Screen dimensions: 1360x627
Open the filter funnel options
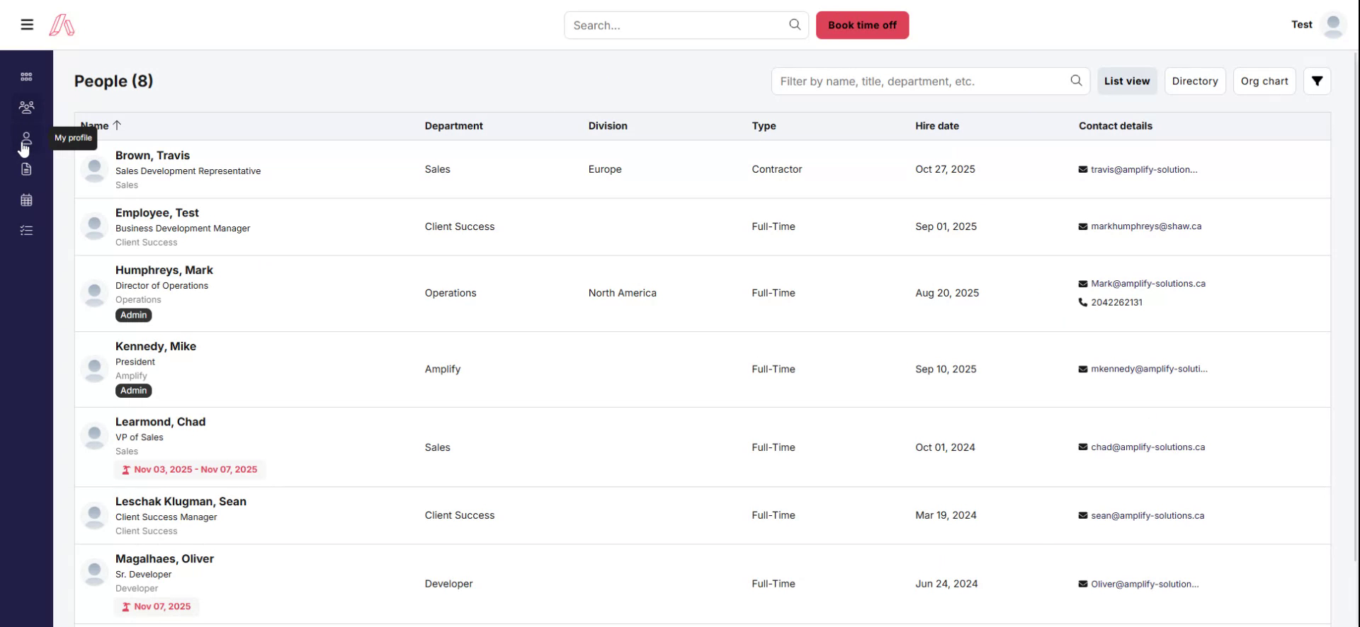point(1317,81)
